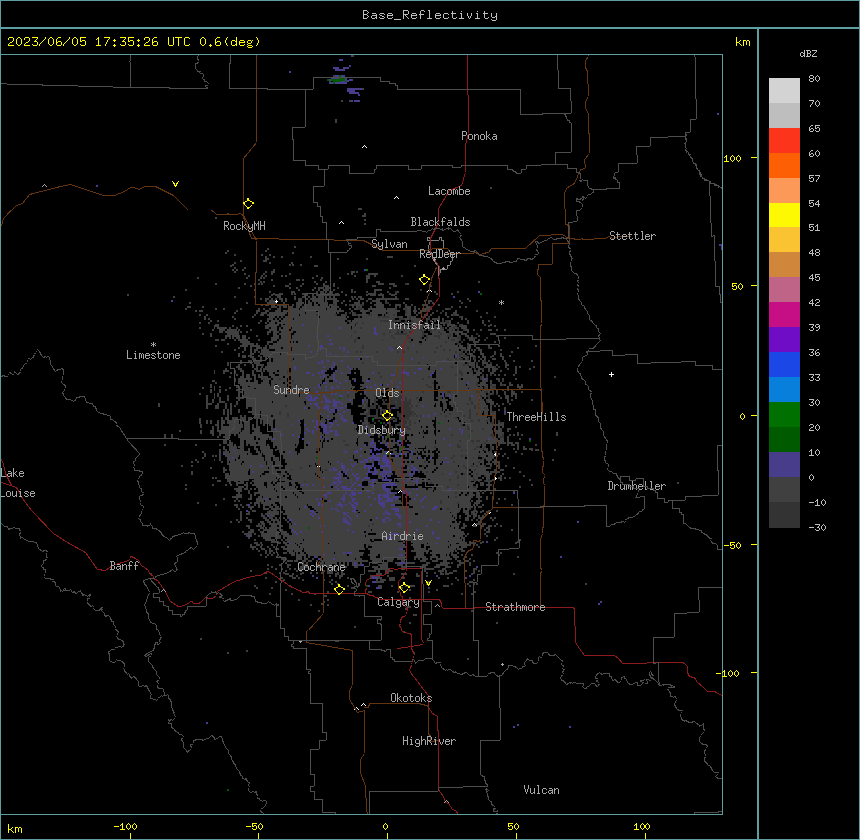This screenshot has width=860, height=840.
Task: Click the yellow marker on Calgary
Action: tap(404, 588)
